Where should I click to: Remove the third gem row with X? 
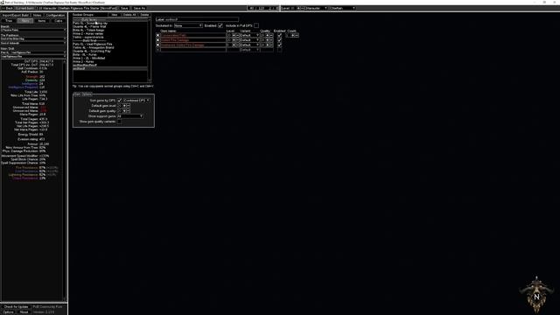pos(157,45)
